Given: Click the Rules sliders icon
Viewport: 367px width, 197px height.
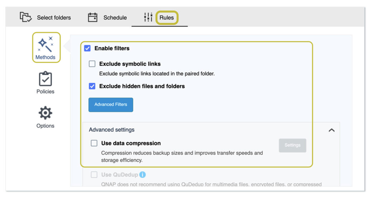Looking at the screenshot, I should (x=148, y=17).
